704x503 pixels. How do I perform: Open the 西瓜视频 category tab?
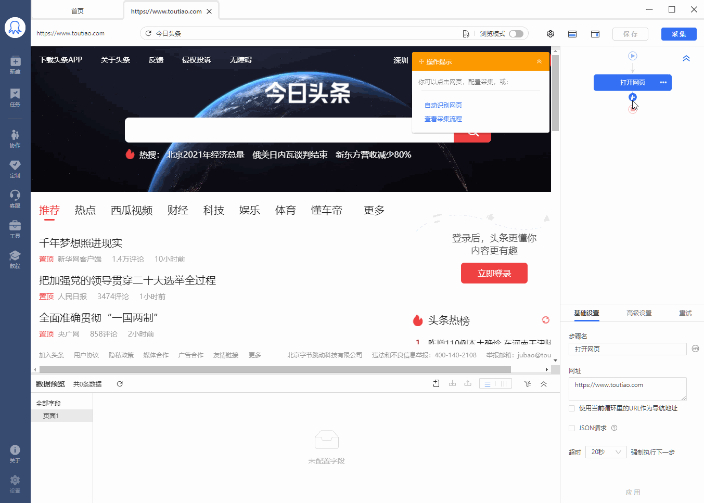[x=132, y=210]
